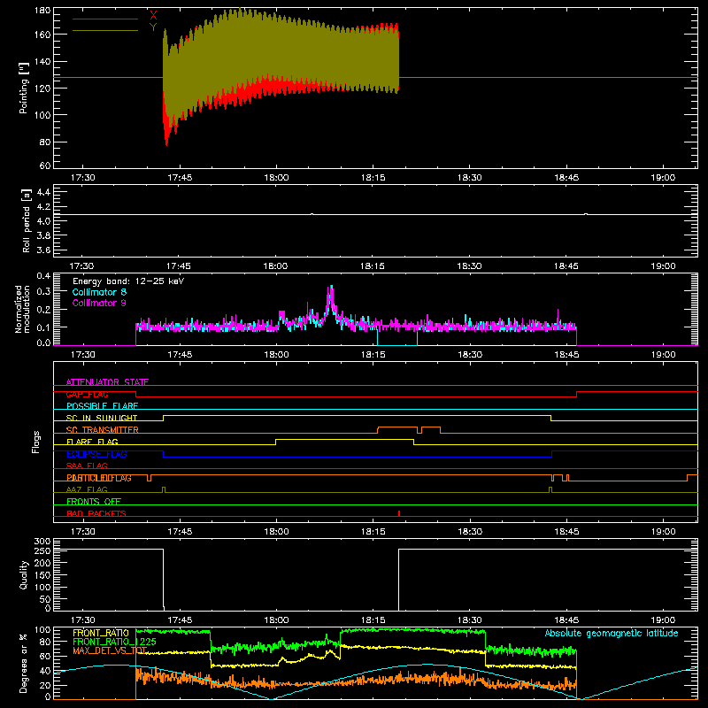Click the POSSIBLE_FLARE flag label
Screen dimensions: 708x708
click(102, 406)
